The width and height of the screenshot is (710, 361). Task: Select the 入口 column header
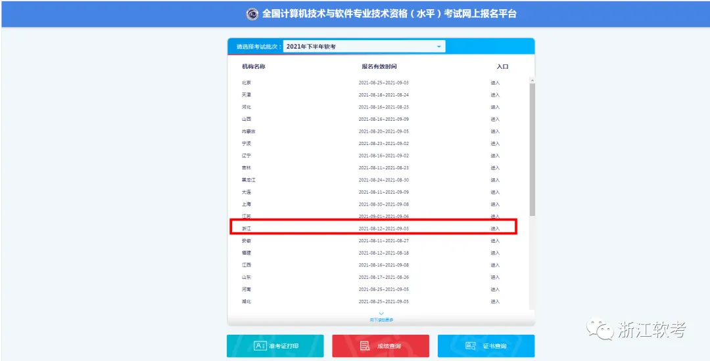(503, 67)
